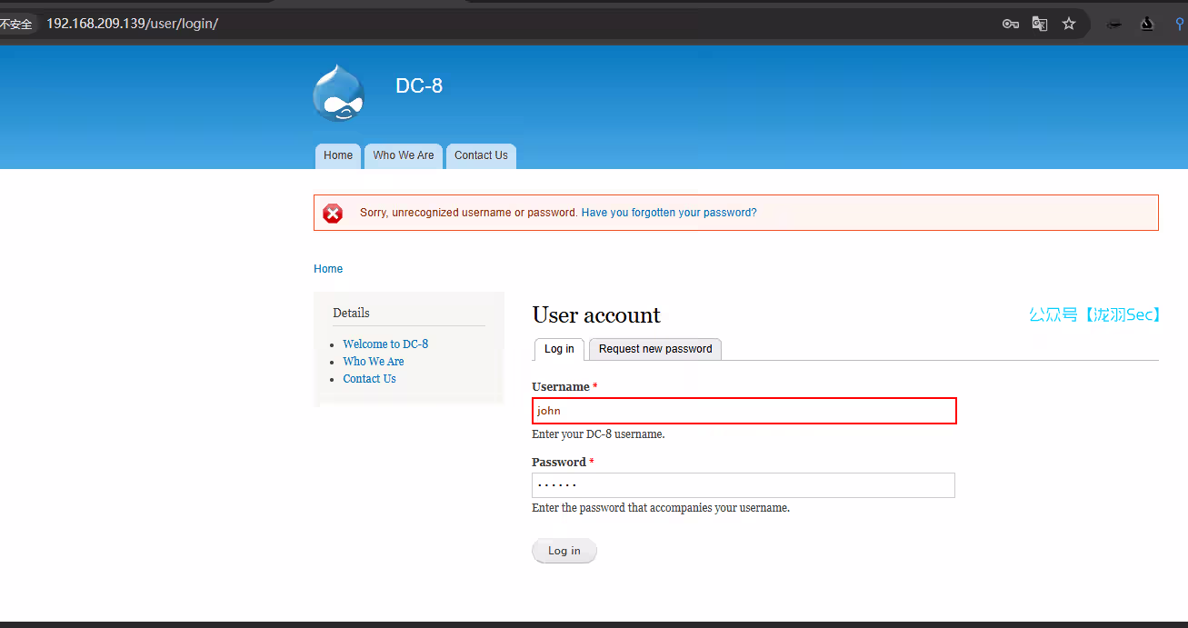This screenshot has height=628, width=1188.
Task: Switch to Request new password tab
Action: (655, 349)
